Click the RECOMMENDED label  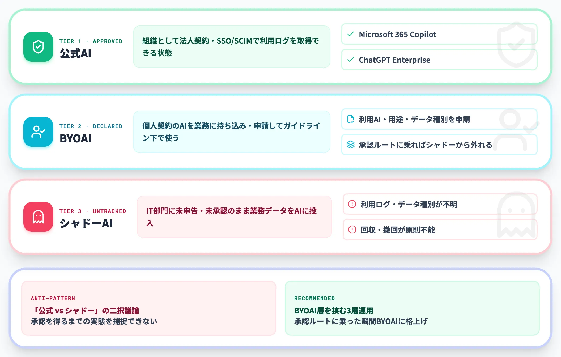point(314,298)
